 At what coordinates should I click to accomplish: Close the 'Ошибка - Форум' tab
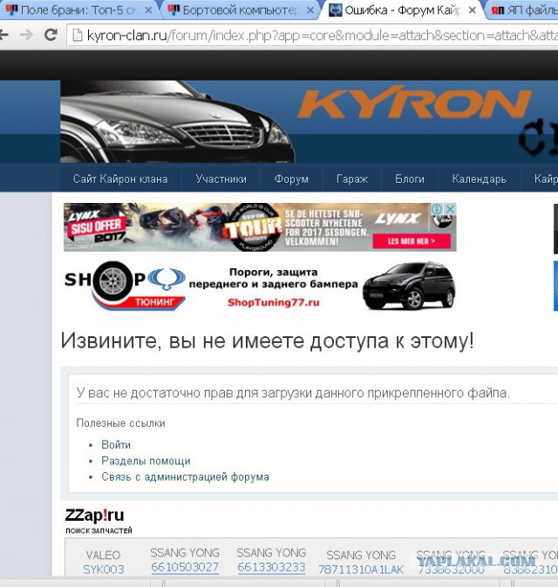click(473, 10)
